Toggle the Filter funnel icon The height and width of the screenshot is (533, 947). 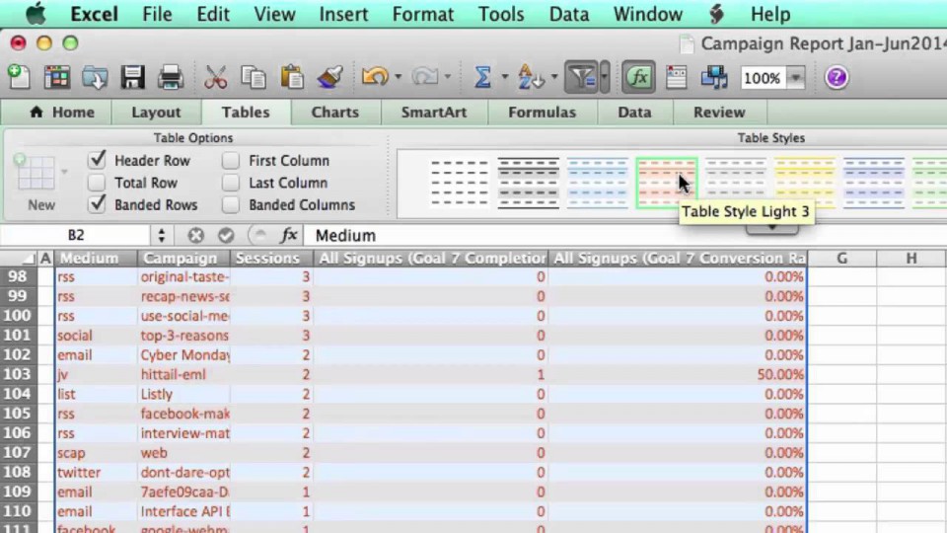click(582, 77)
